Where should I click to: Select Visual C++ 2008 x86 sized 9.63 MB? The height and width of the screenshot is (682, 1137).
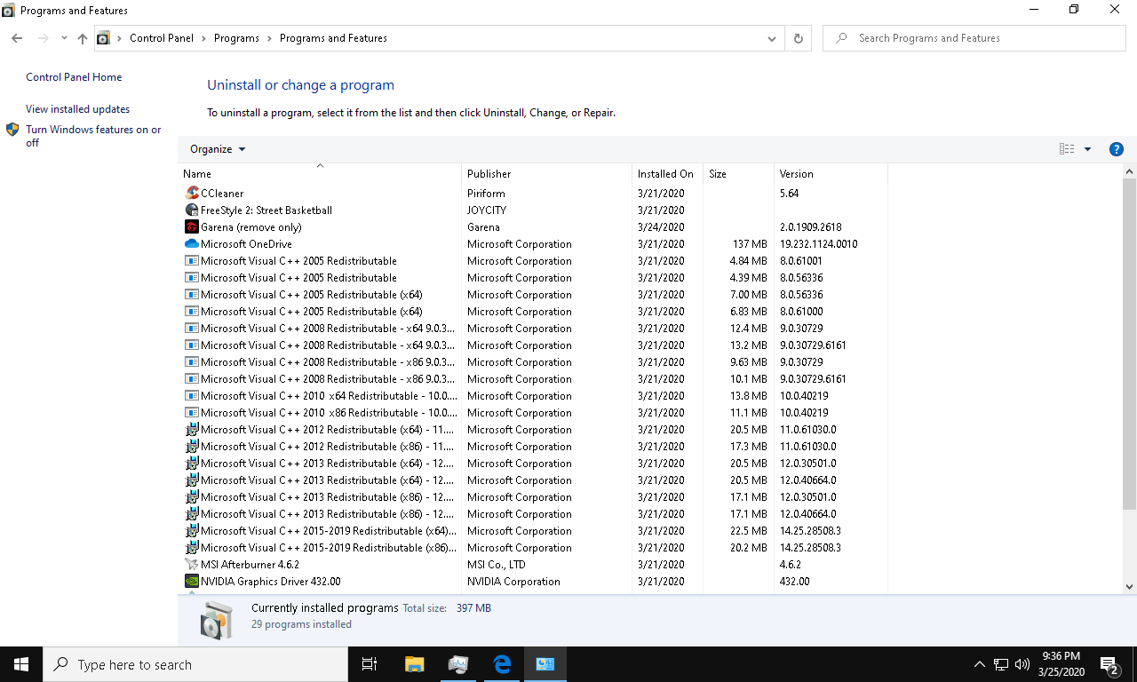pyautogui.click(x=533, y=362)
